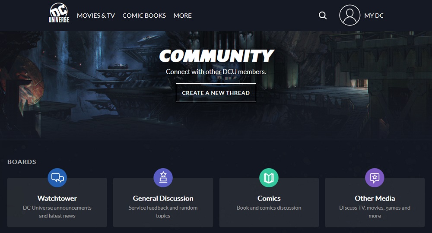Screen dimensions: 432x233
Task: Click 'Service feedback and random topics' text
Action: (163, 212)
